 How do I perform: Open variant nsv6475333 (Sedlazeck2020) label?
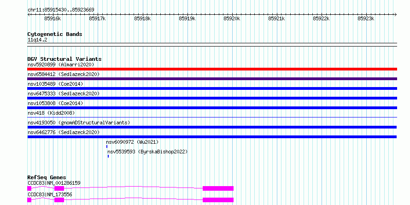tap(64, 94)
